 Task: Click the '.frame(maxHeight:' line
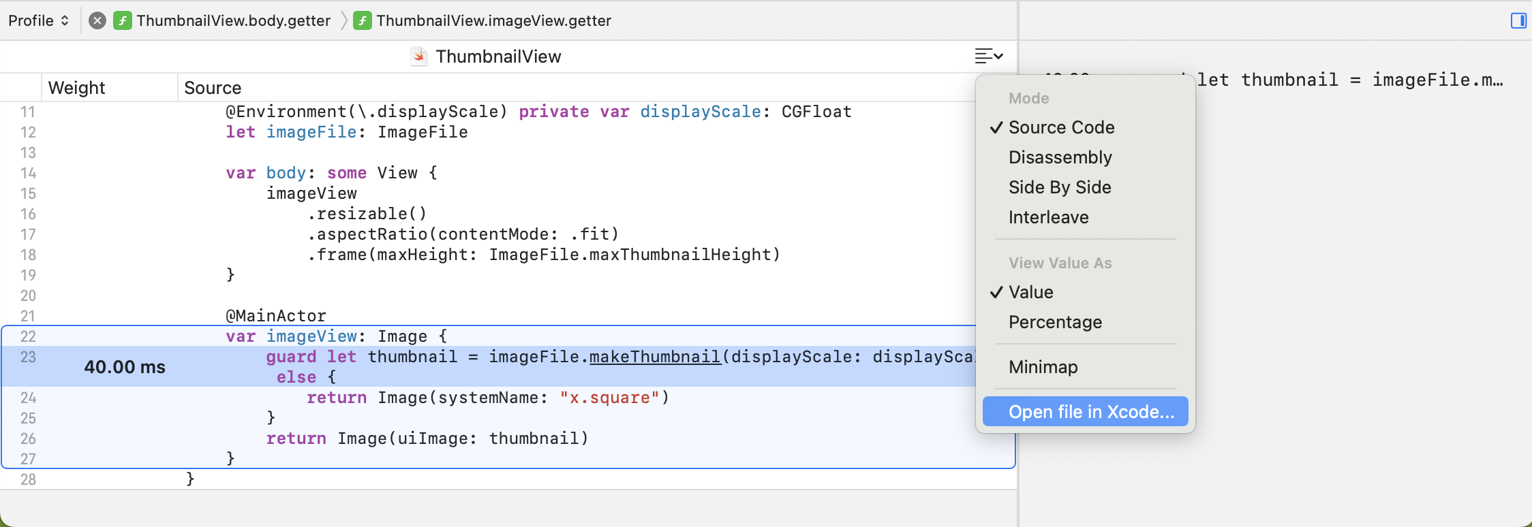pos(543,255)
